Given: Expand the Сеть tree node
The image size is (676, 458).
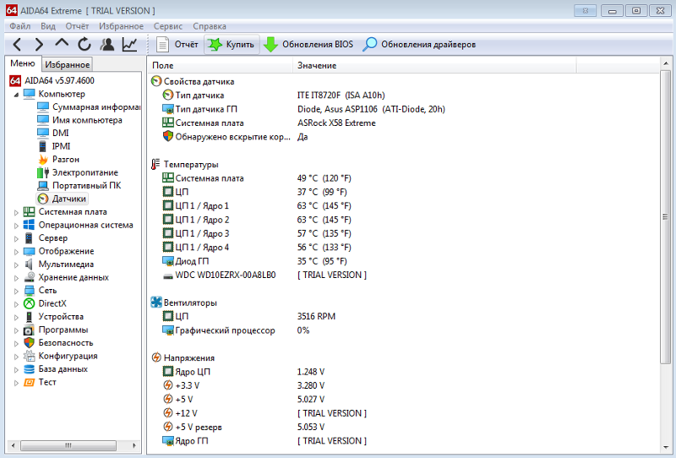Looking at the screenshot, I should (16, 291).
